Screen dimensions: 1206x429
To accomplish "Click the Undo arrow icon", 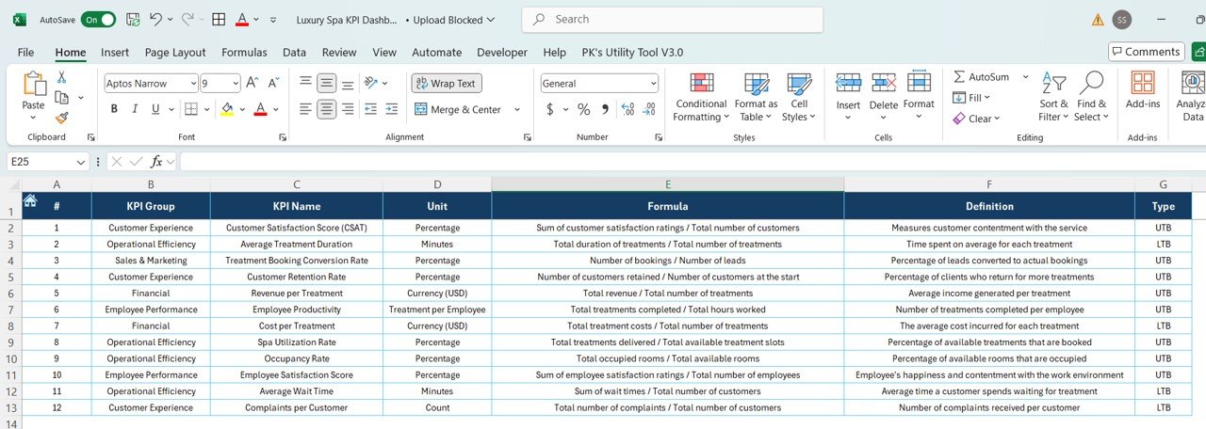I will 155,19.
